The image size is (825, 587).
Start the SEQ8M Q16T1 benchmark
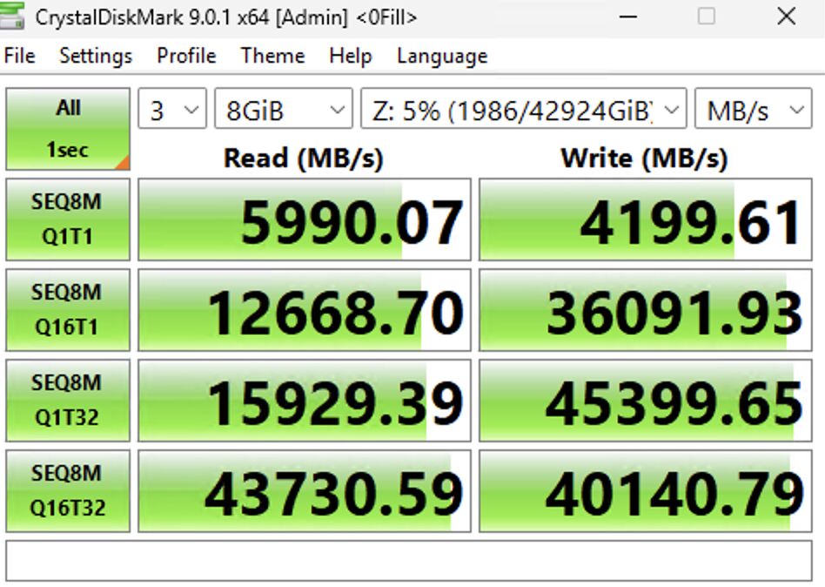click(x=67, y=310)
